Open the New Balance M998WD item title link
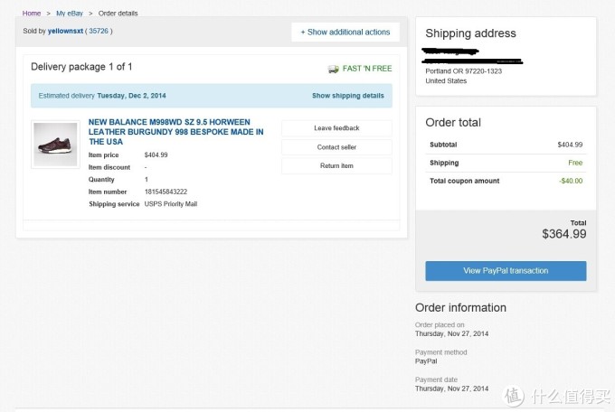The image size is (615, 412). [175, 132]
